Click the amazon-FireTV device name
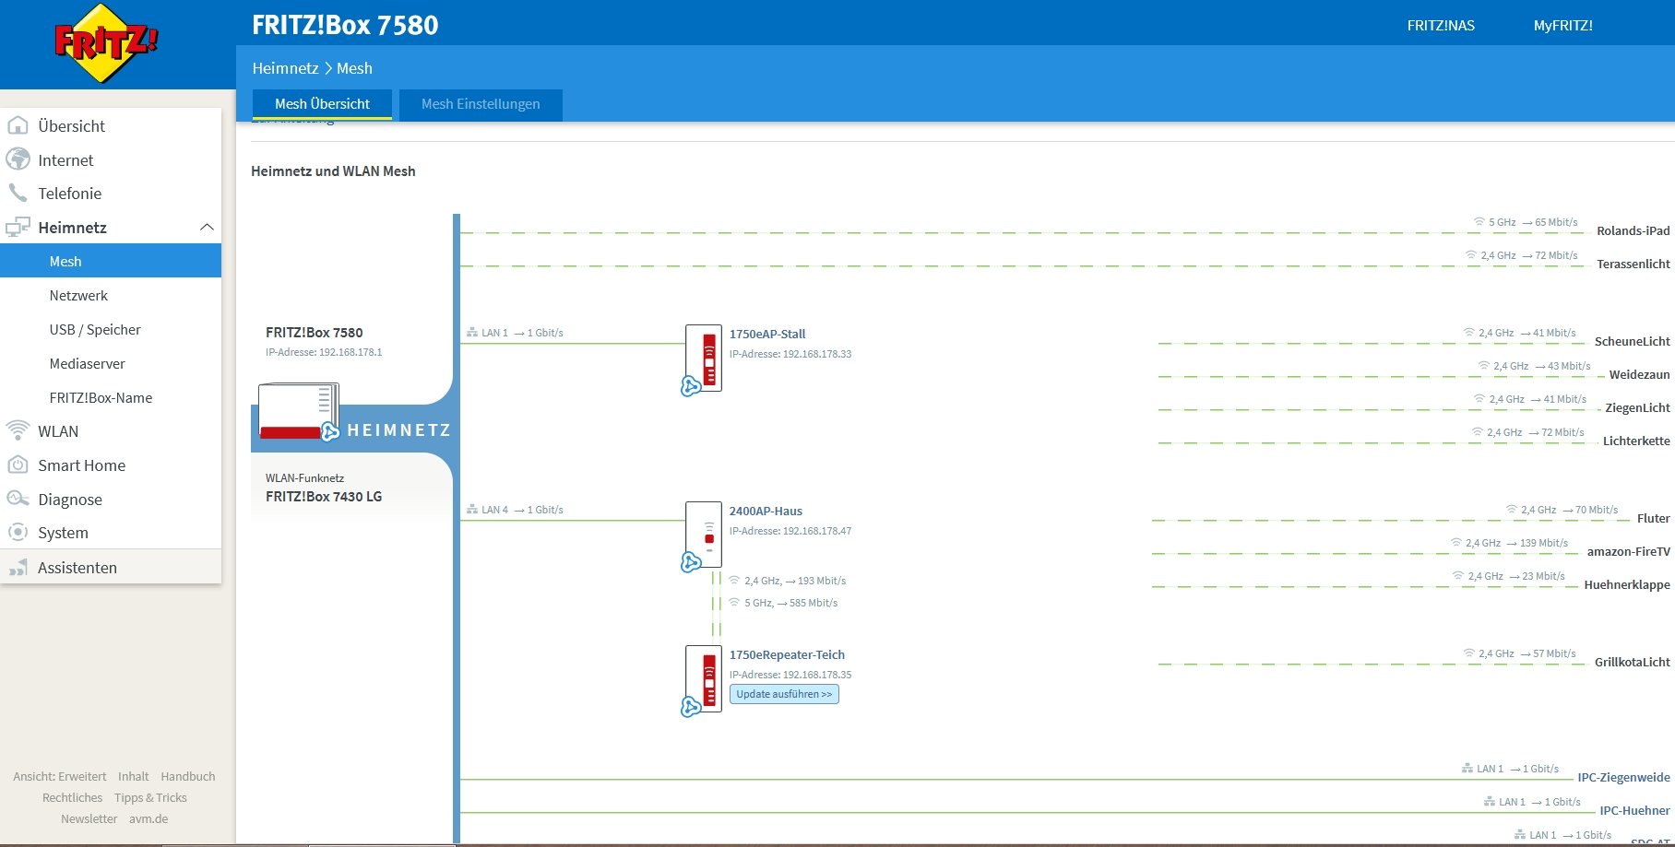This screenshot has height=847, width=1675. 1628,551
